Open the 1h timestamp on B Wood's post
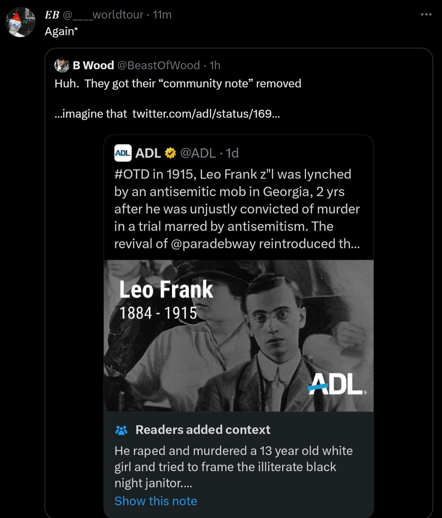This screenshot has height=518, width=442. (215, 65)
